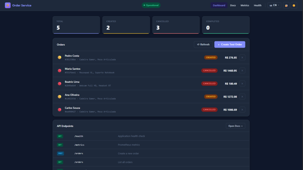This screenshot has height=170, width=303.
Task: Click order details starting '#cd42193d'
Action: pyautogui.click(x=90, y=99)
